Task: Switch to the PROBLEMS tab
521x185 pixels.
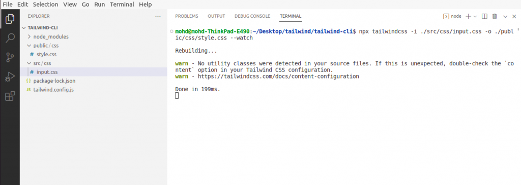Action: pos(186,16)
